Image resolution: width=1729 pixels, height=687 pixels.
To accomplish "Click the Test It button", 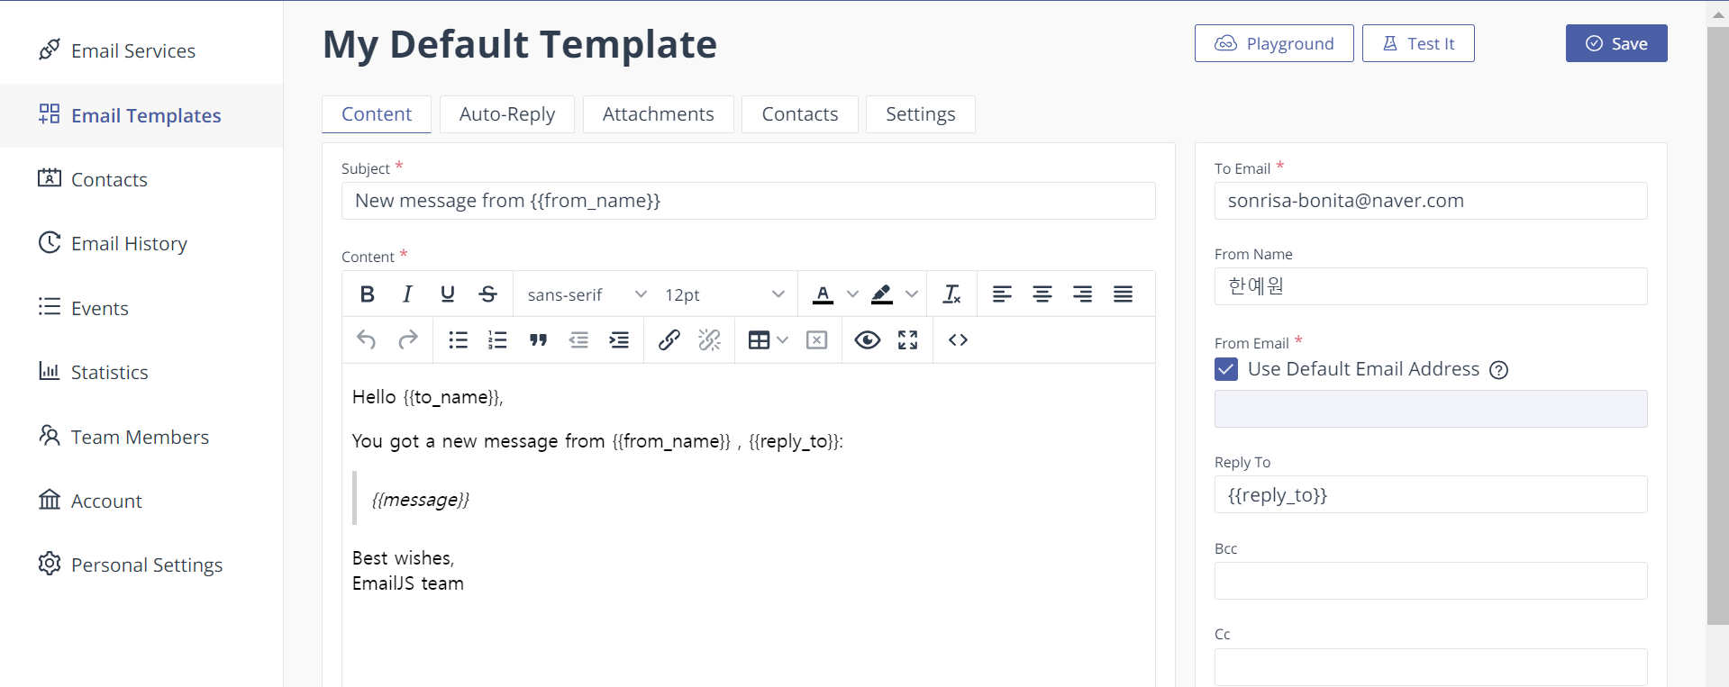I will coord(1418,43).
